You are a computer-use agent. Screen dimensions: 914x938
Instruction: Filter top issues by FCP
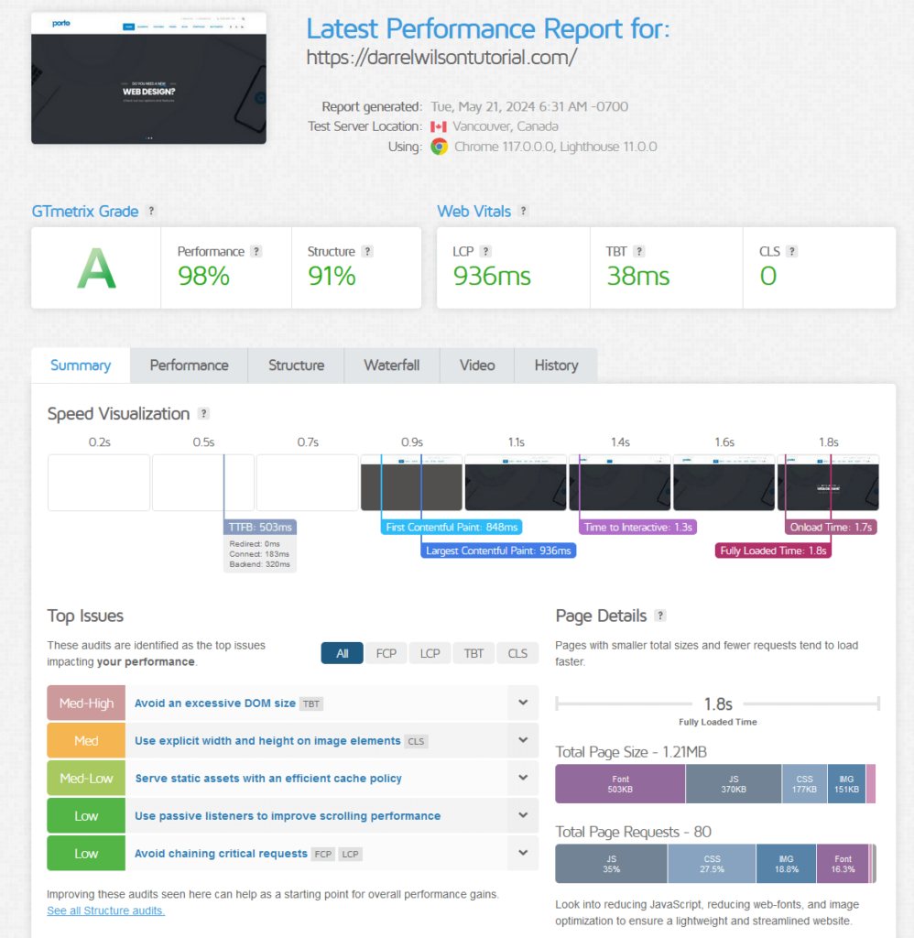point(386,653)
